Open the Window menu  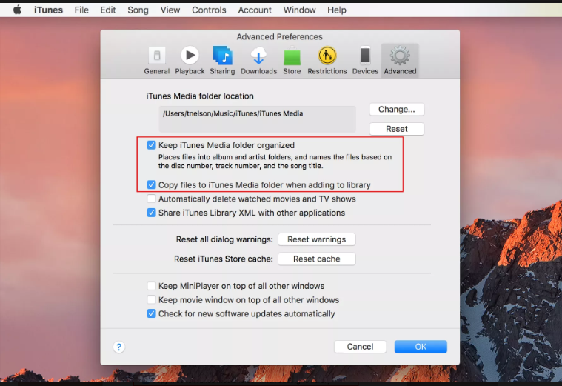(299, 10)
